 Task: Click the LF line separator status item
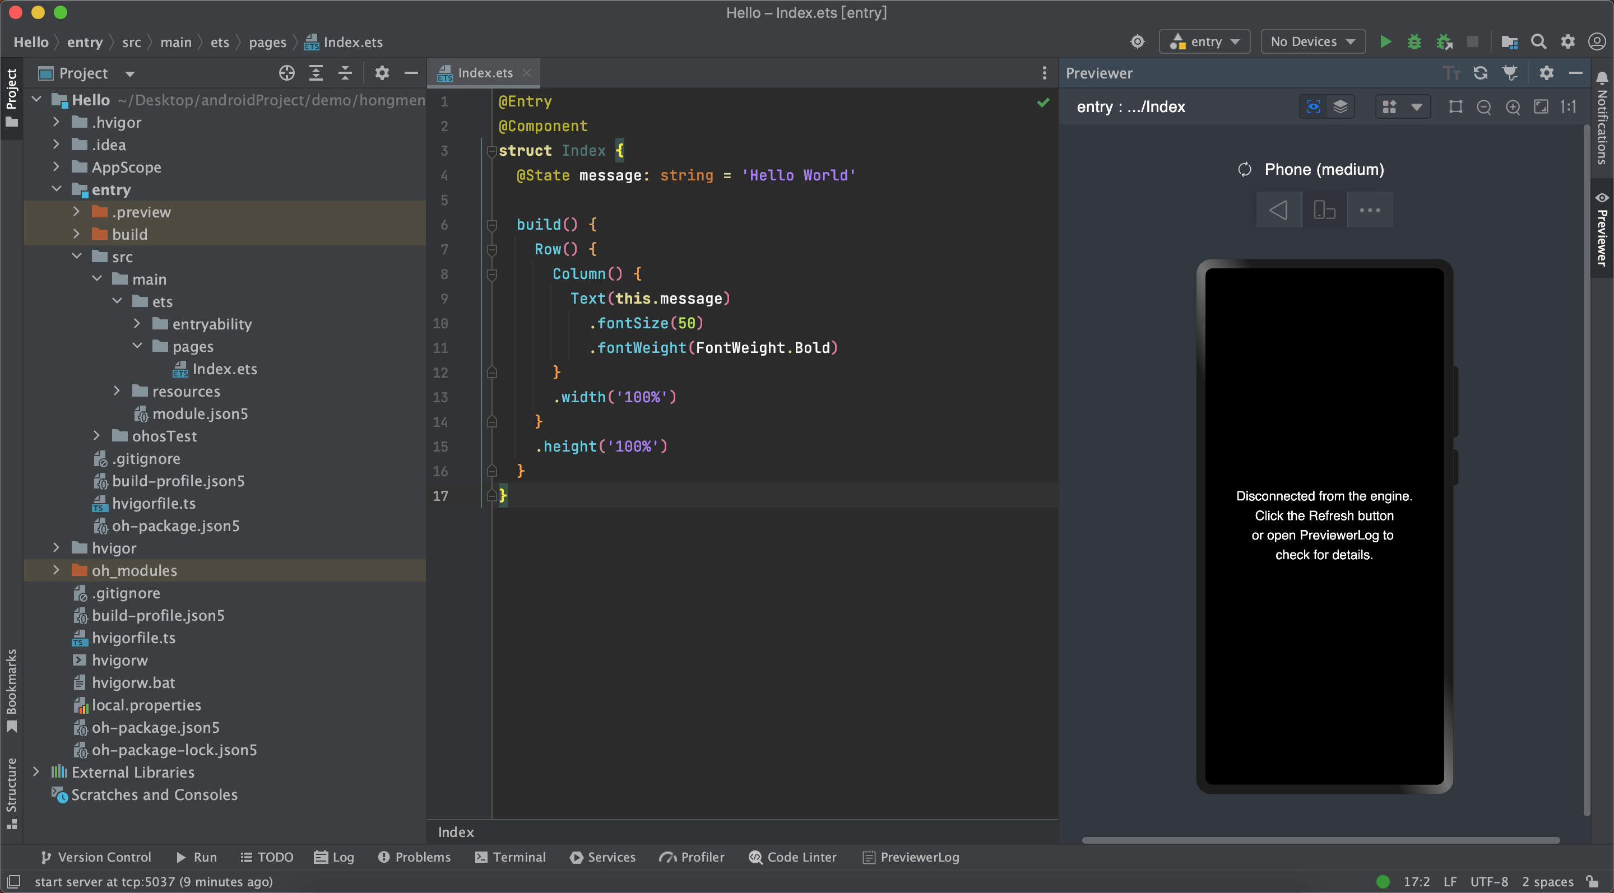click(x=1450, y=882)
